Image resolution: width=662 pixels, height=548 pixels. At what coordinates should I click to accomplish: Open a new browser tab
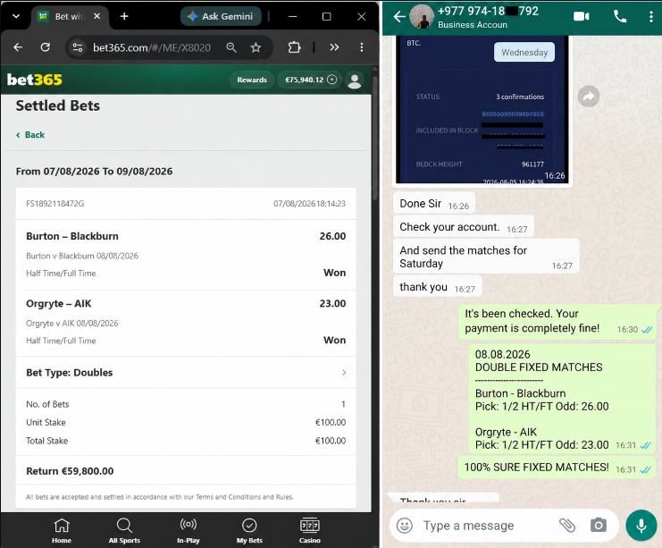tap(124, 16)
